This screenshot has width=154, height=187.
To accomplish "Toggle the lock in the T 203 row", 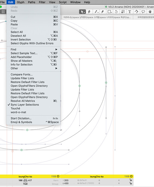I will point(131,180).
